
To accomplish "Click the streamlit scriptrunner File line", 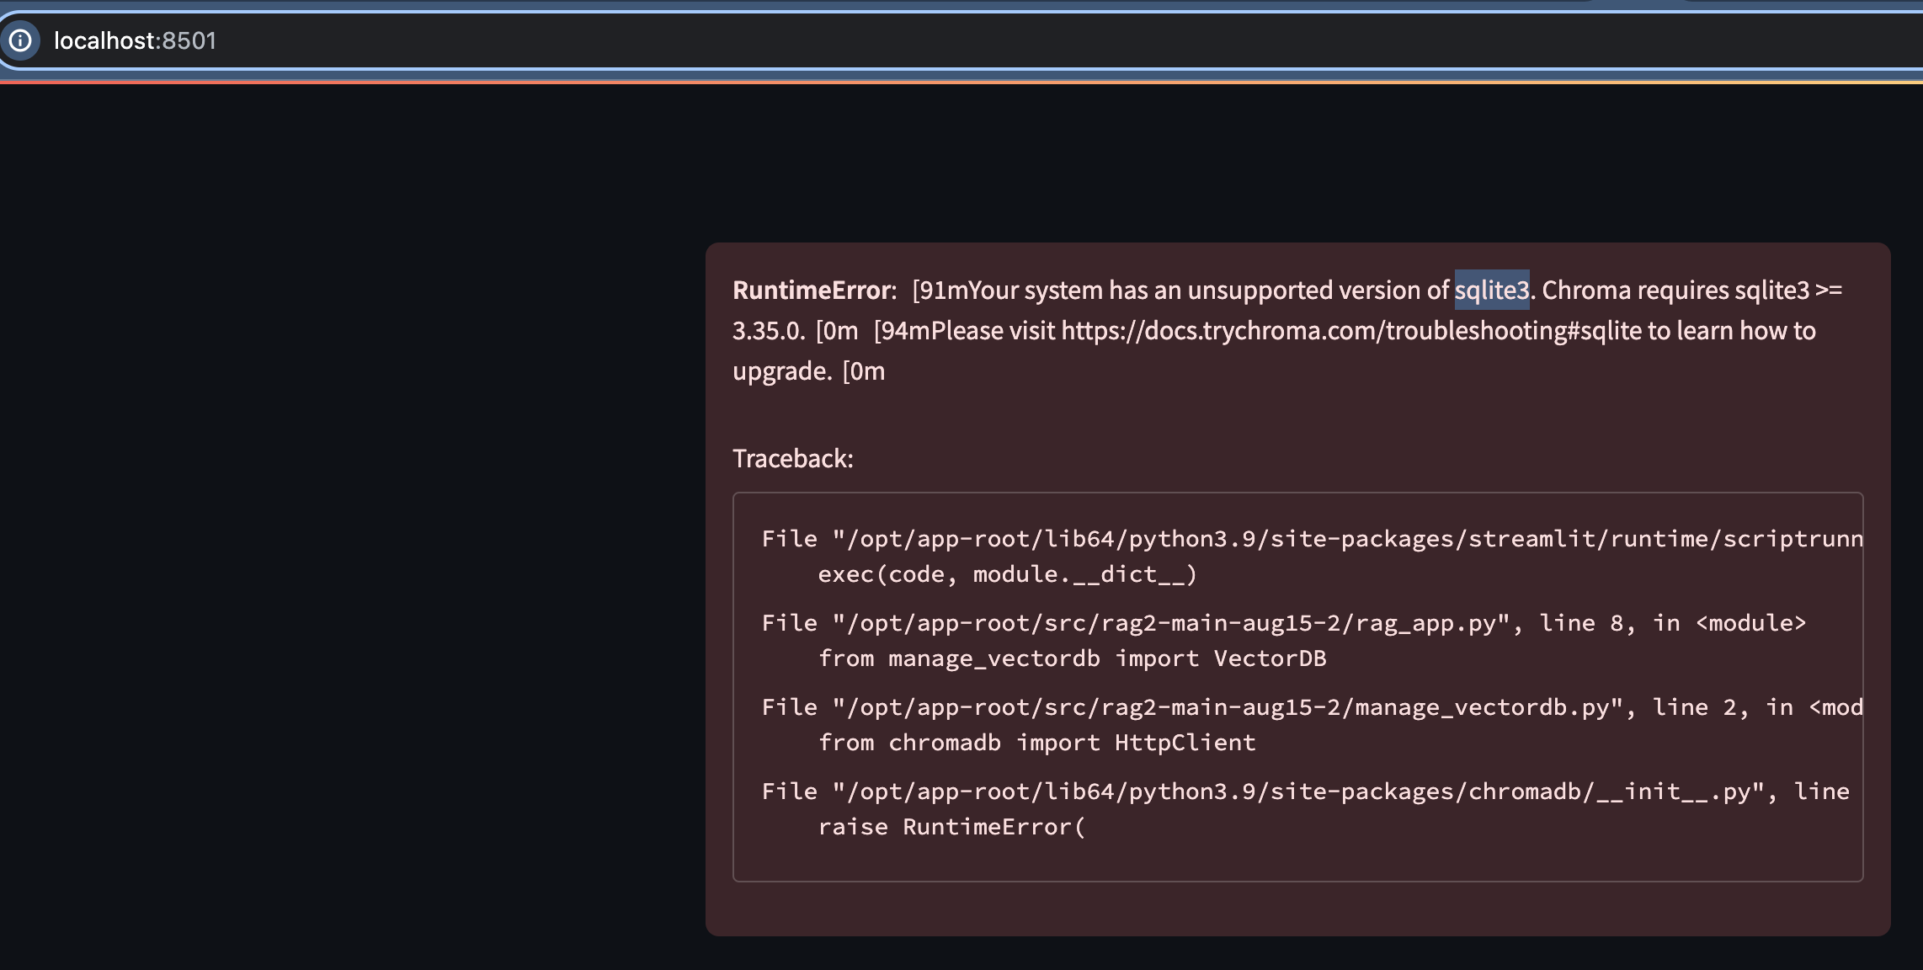I will coord(1311,539).
